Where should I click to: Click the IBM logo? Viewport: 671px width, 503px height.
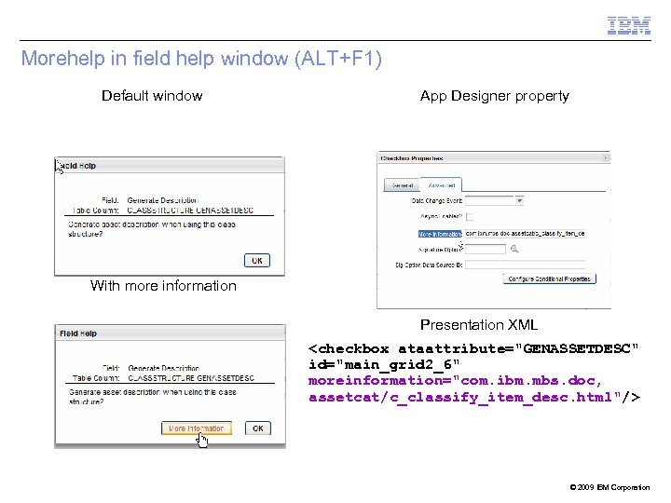(x=629, y=25)
